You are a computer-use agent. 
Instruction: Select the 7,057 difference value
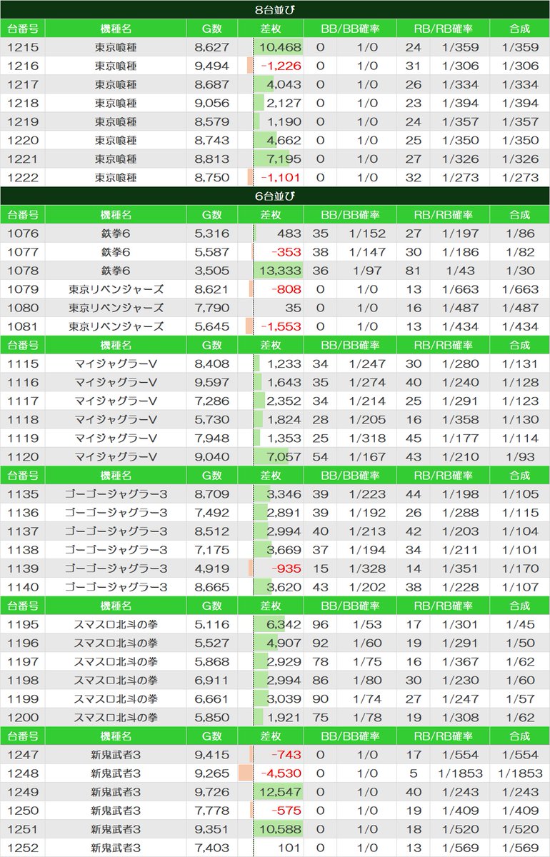[284, 456]
